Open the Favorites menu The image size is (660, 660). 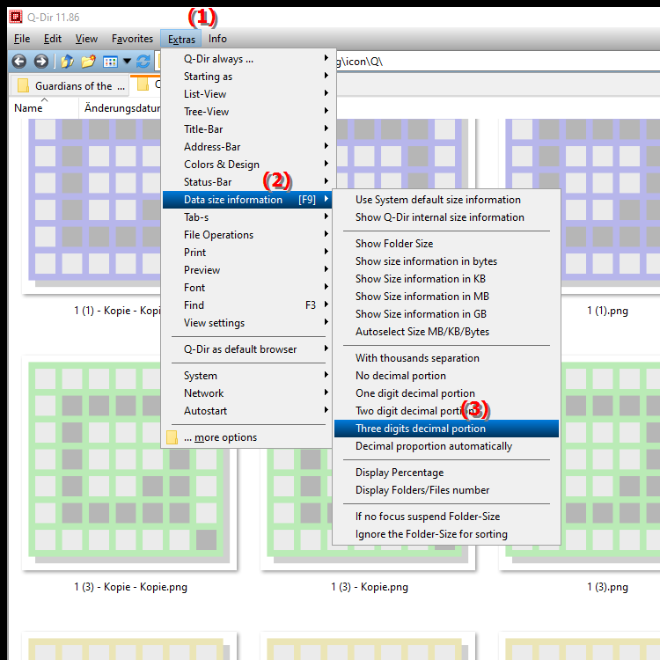(x=132, y=39)
